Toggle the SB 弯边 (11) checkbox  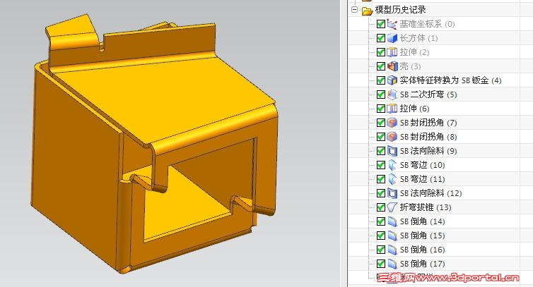click(381, 179)
